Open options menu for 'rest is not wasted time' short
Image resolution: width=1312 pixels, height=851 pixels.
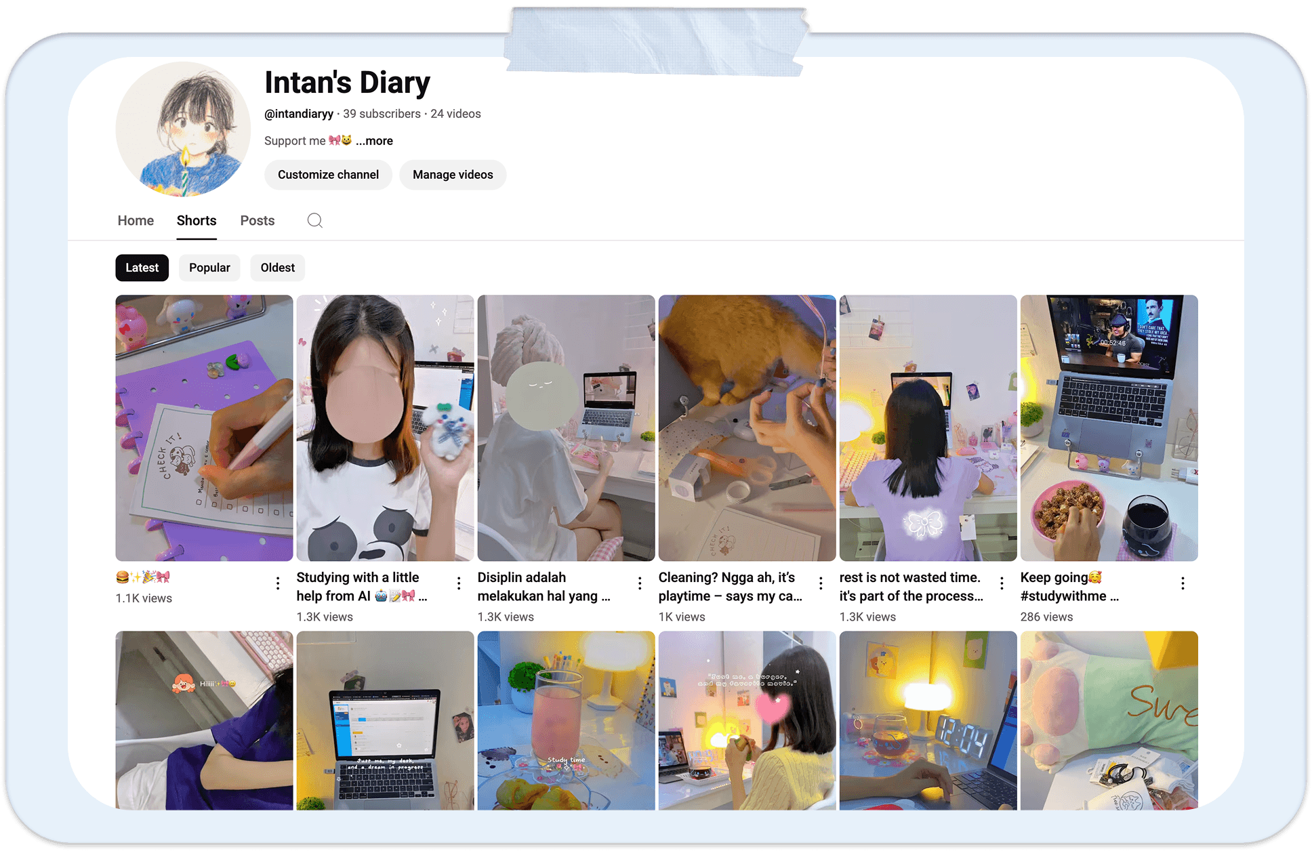[1002, 583]
